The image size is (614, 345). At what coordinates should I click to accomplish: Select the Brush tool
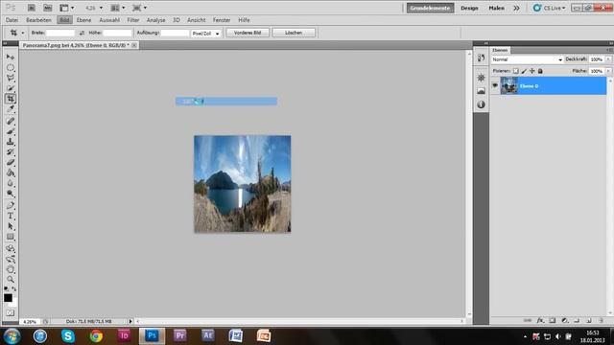point(11,131)
